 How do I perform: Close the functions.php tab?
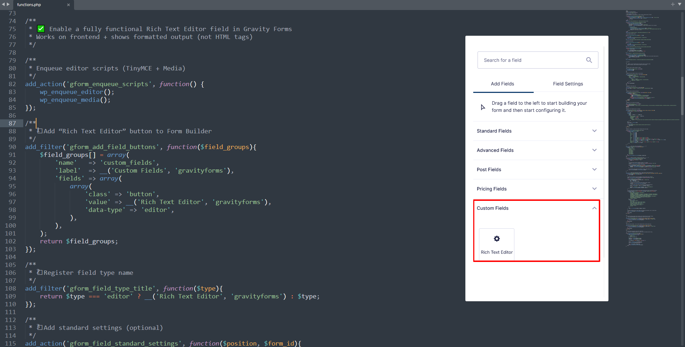coord(68,5)
